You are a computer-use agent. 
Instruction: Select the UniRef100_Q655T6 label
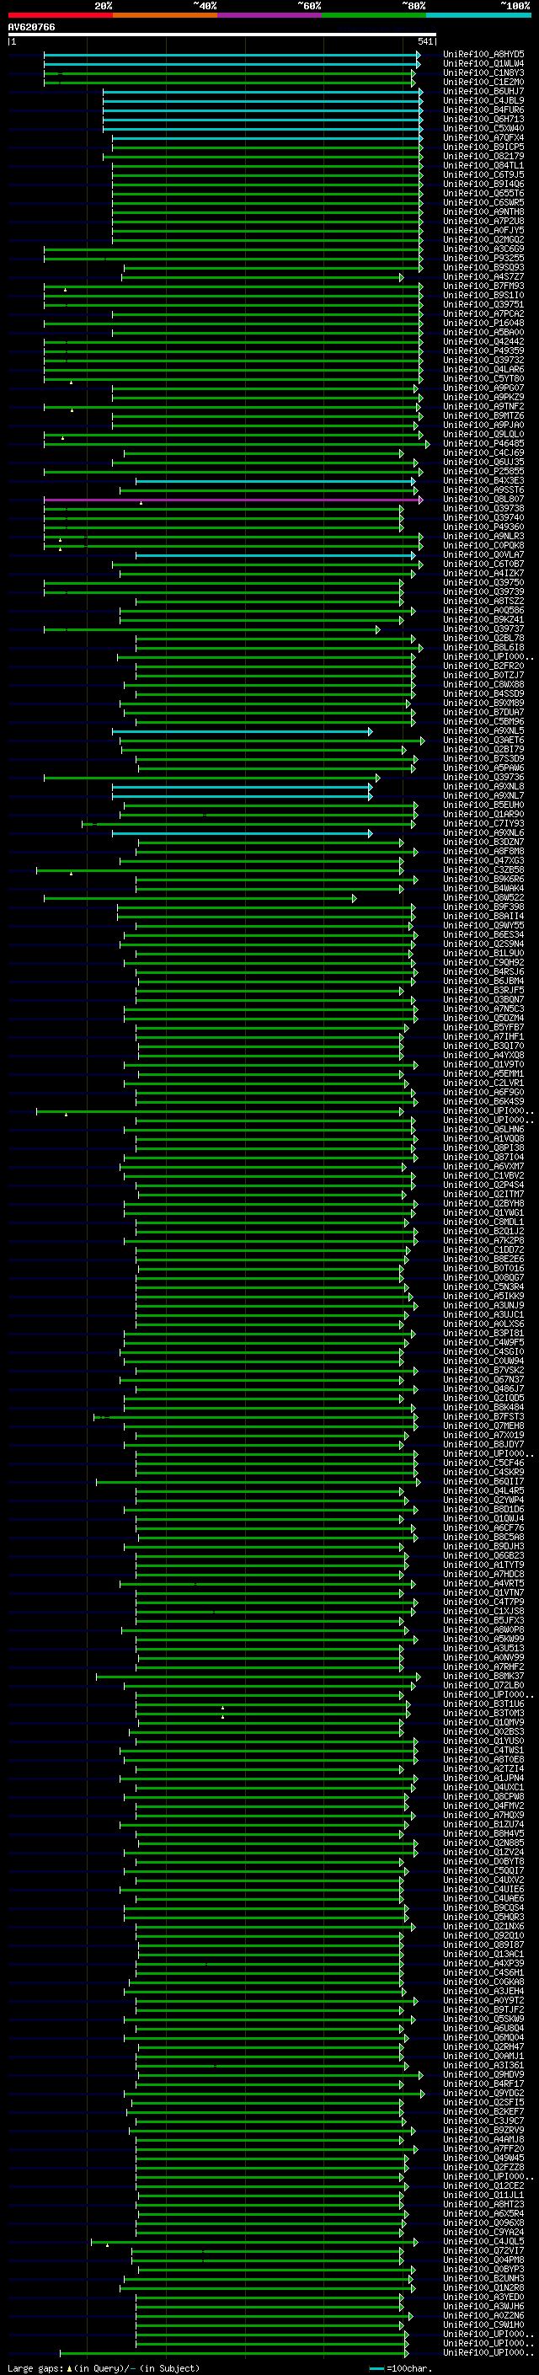click(x=483, y=194)
